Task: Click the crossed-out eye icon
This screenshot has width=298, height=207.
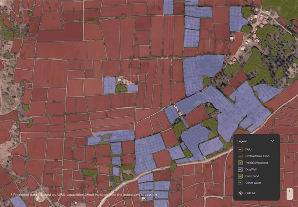Action: [241, 192]
